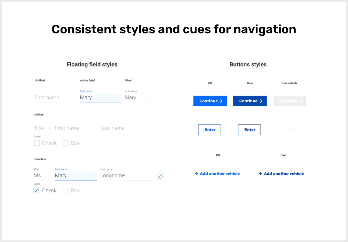Click the Longname last name field
Image resolution: width=348 pixels, height=242 pixels.
point(127,176)
